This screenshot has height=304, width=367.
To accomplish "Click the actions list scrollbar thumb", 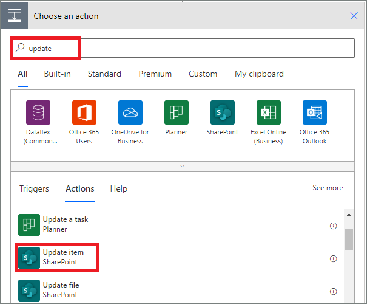I will click(x=349, y=240).
